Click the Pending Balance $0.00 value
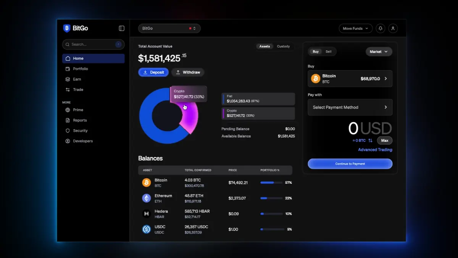 tap(290, 129)
